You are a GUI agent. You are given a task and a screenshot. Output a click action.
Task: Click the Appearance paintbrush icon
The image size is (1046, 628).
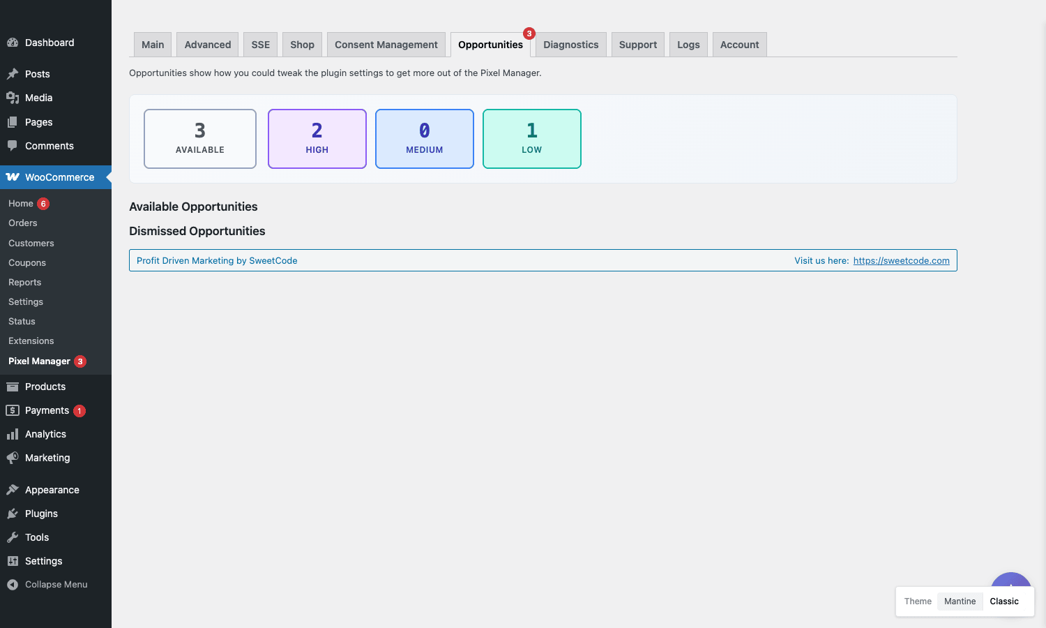coord(13,490)
